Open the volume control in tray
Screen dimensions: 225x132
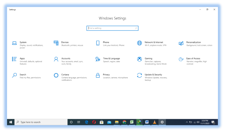198,122
